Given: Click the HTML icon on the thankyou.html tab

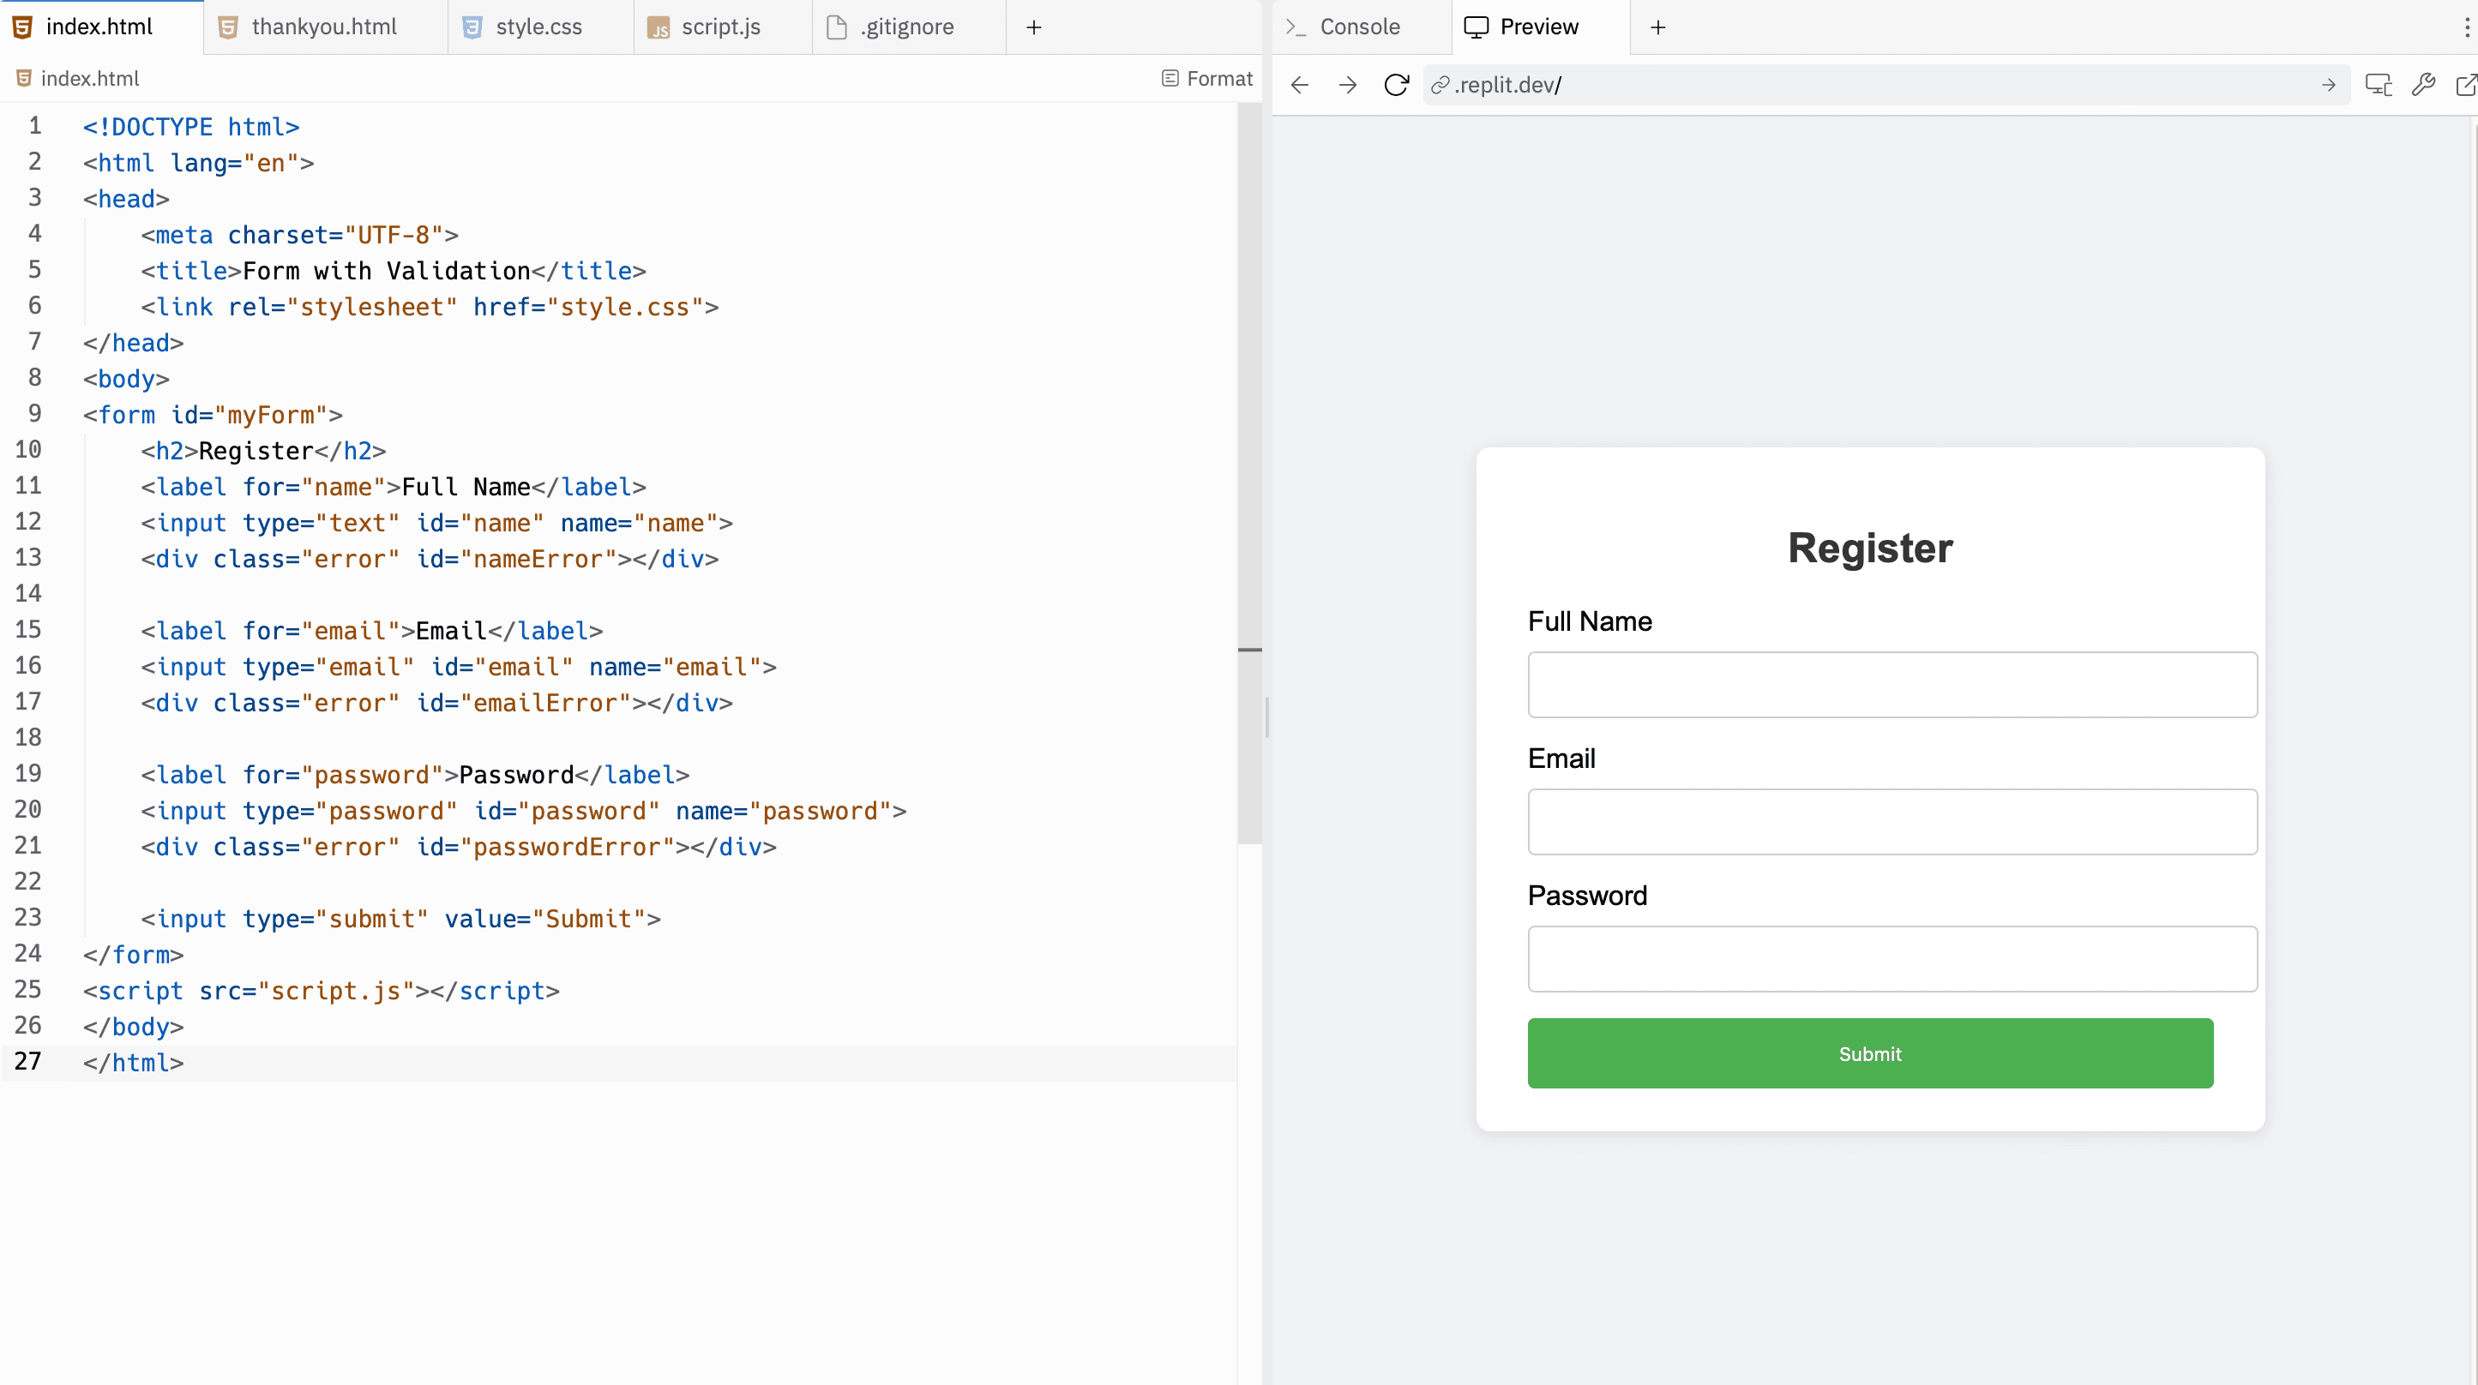Looking at the screenshot, I should pyautogui.click(x=228, y=28).
